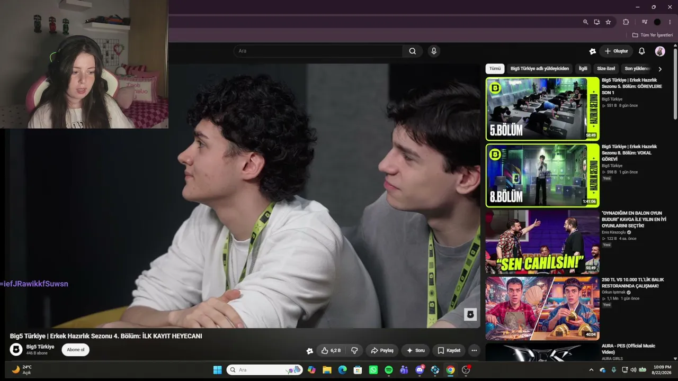
Task: Click the channel watermark on the video
Action: [470, 314]
